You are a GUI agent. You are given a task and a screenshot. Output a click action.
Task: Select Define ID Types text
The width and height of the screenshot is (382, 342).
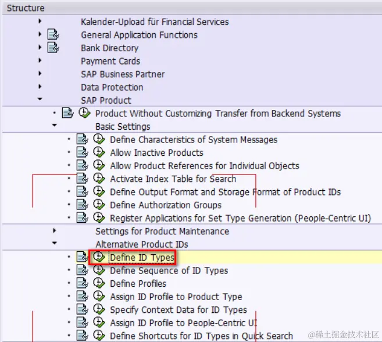[142, 258]
